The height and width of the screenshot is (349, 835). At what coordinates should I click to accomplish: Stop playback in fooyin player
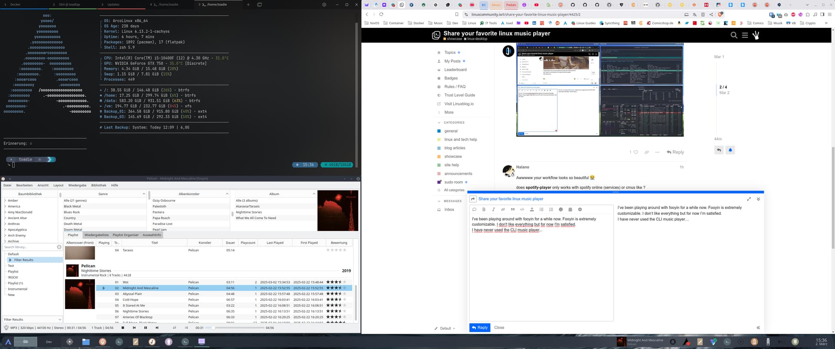[123, 328]
